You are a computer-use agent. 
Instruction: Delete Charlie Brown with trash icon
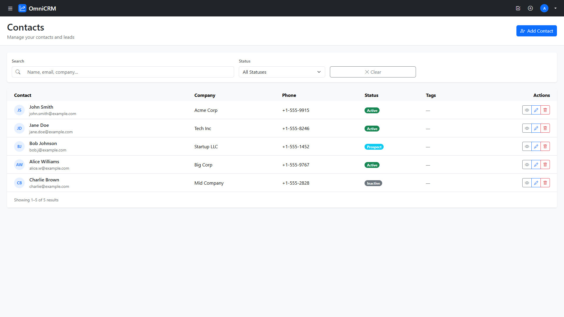tap(545, 183)
